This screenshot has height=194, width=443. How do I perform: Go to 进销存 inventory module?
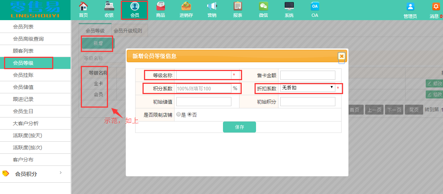(x=186, y=7)
